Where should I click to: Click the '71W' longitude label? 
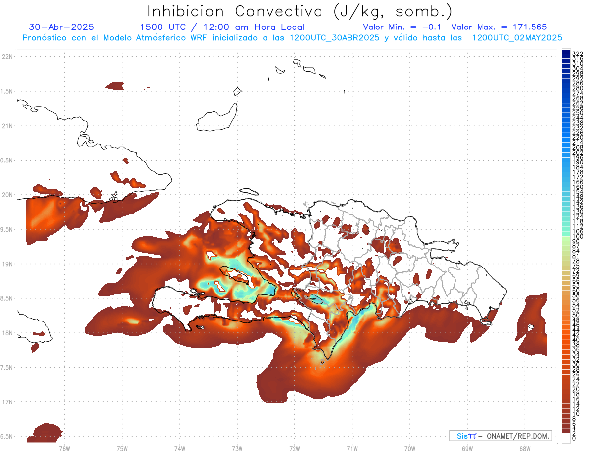(352, 448)
